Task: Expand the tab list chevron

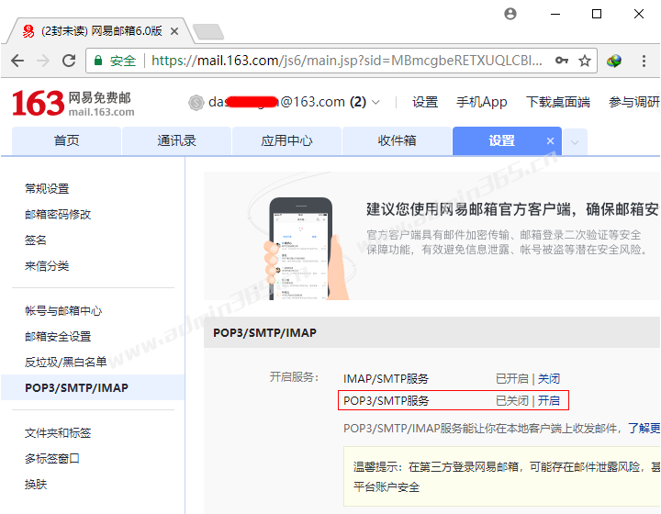Action: click(x=575, y=142)
